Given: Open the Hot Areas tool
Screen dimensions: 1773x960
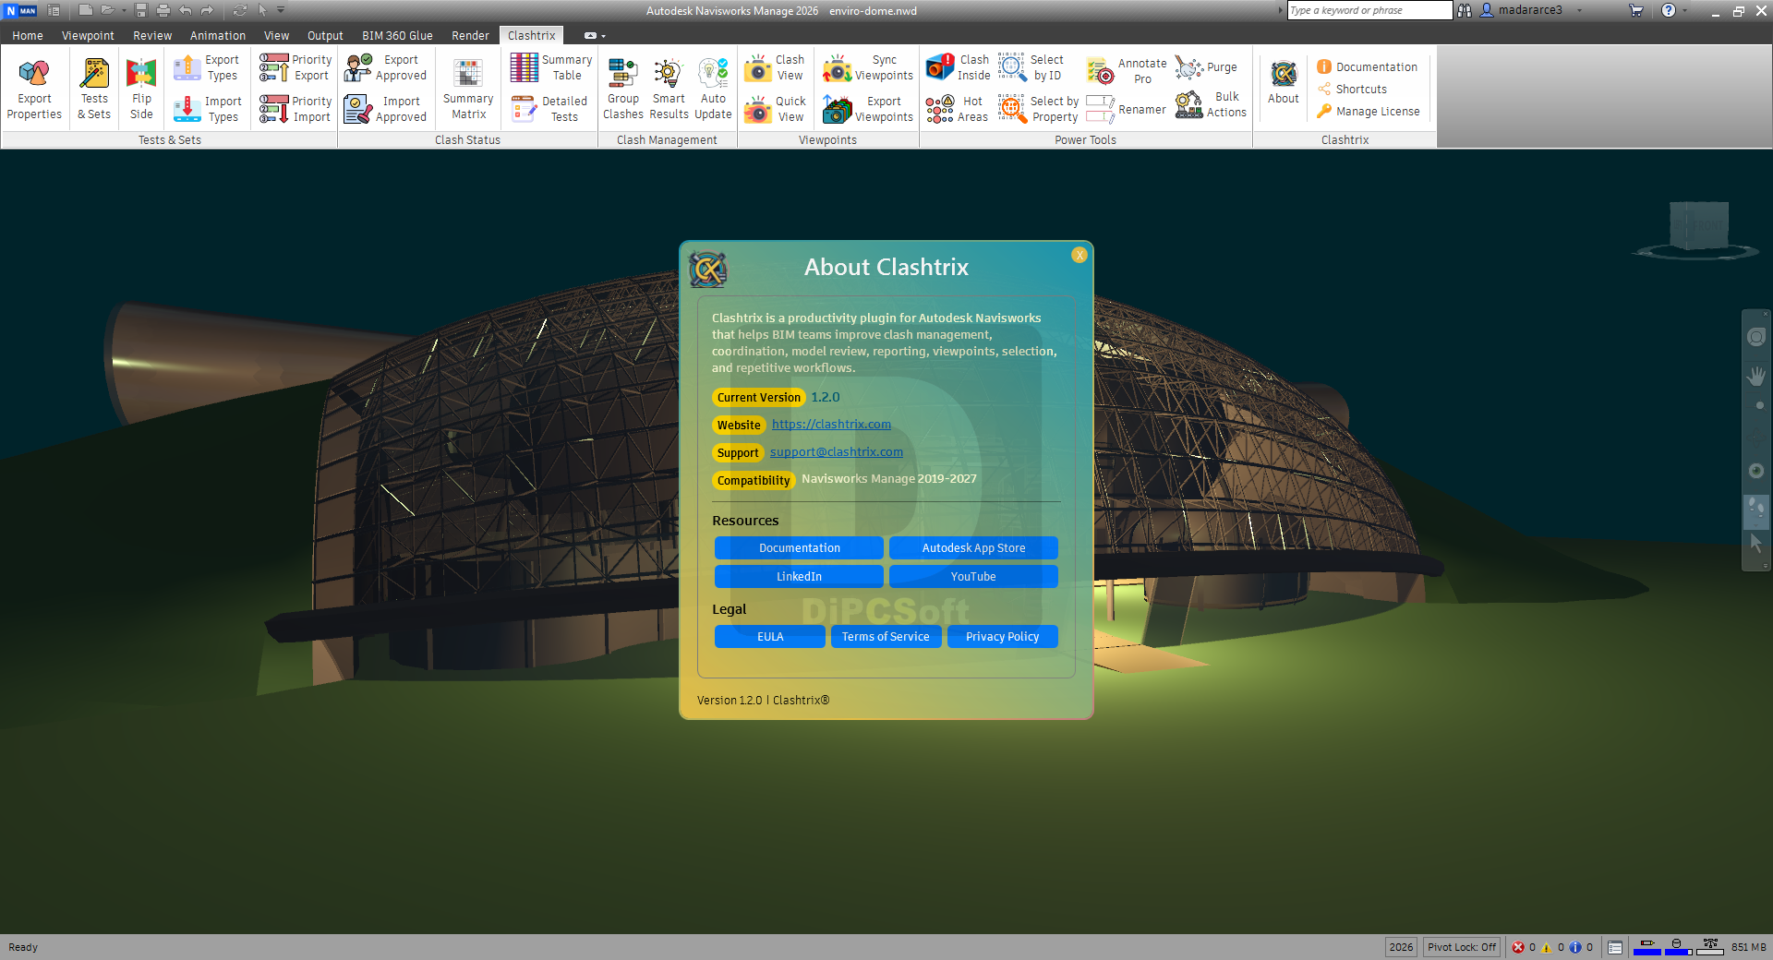Looking at the screenshot, I should pyautogui.click(x=958, y=109).
